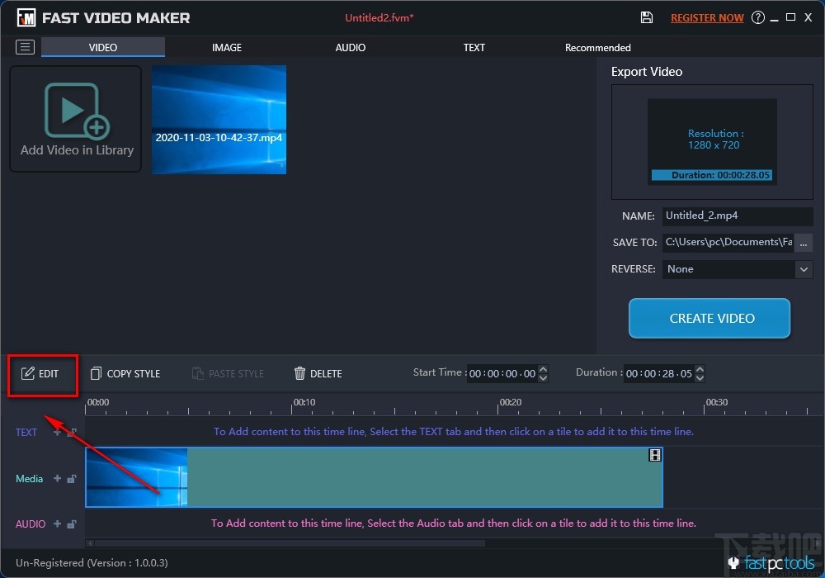This screenshot has width=825, height=578.
Task: Click the PASTE STYLE clipboard icon
Action: pos(198,373)
